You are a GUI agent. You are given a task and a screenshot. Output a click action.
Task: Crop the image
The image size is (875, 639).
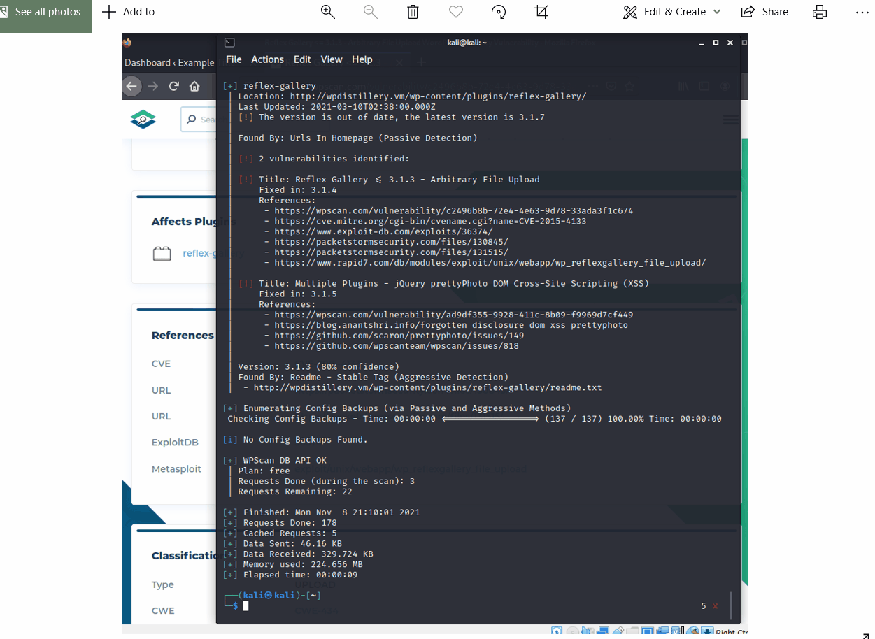coord(541,12)
